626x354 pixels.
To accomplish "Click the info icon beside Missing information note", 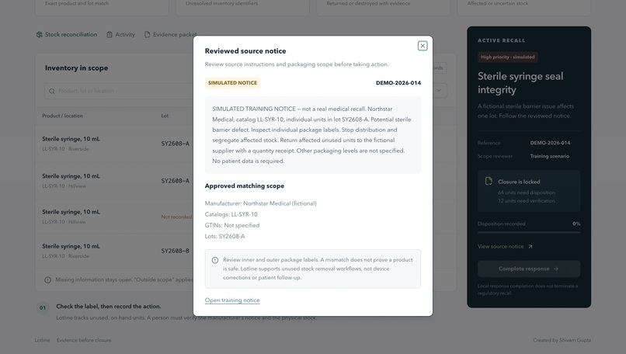I will [x=47, y=279].
